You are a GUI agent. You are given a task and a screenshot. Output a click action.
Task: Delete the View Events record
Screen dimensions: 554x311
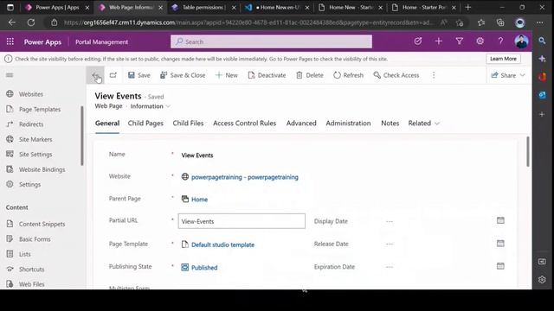pos(310,75)
